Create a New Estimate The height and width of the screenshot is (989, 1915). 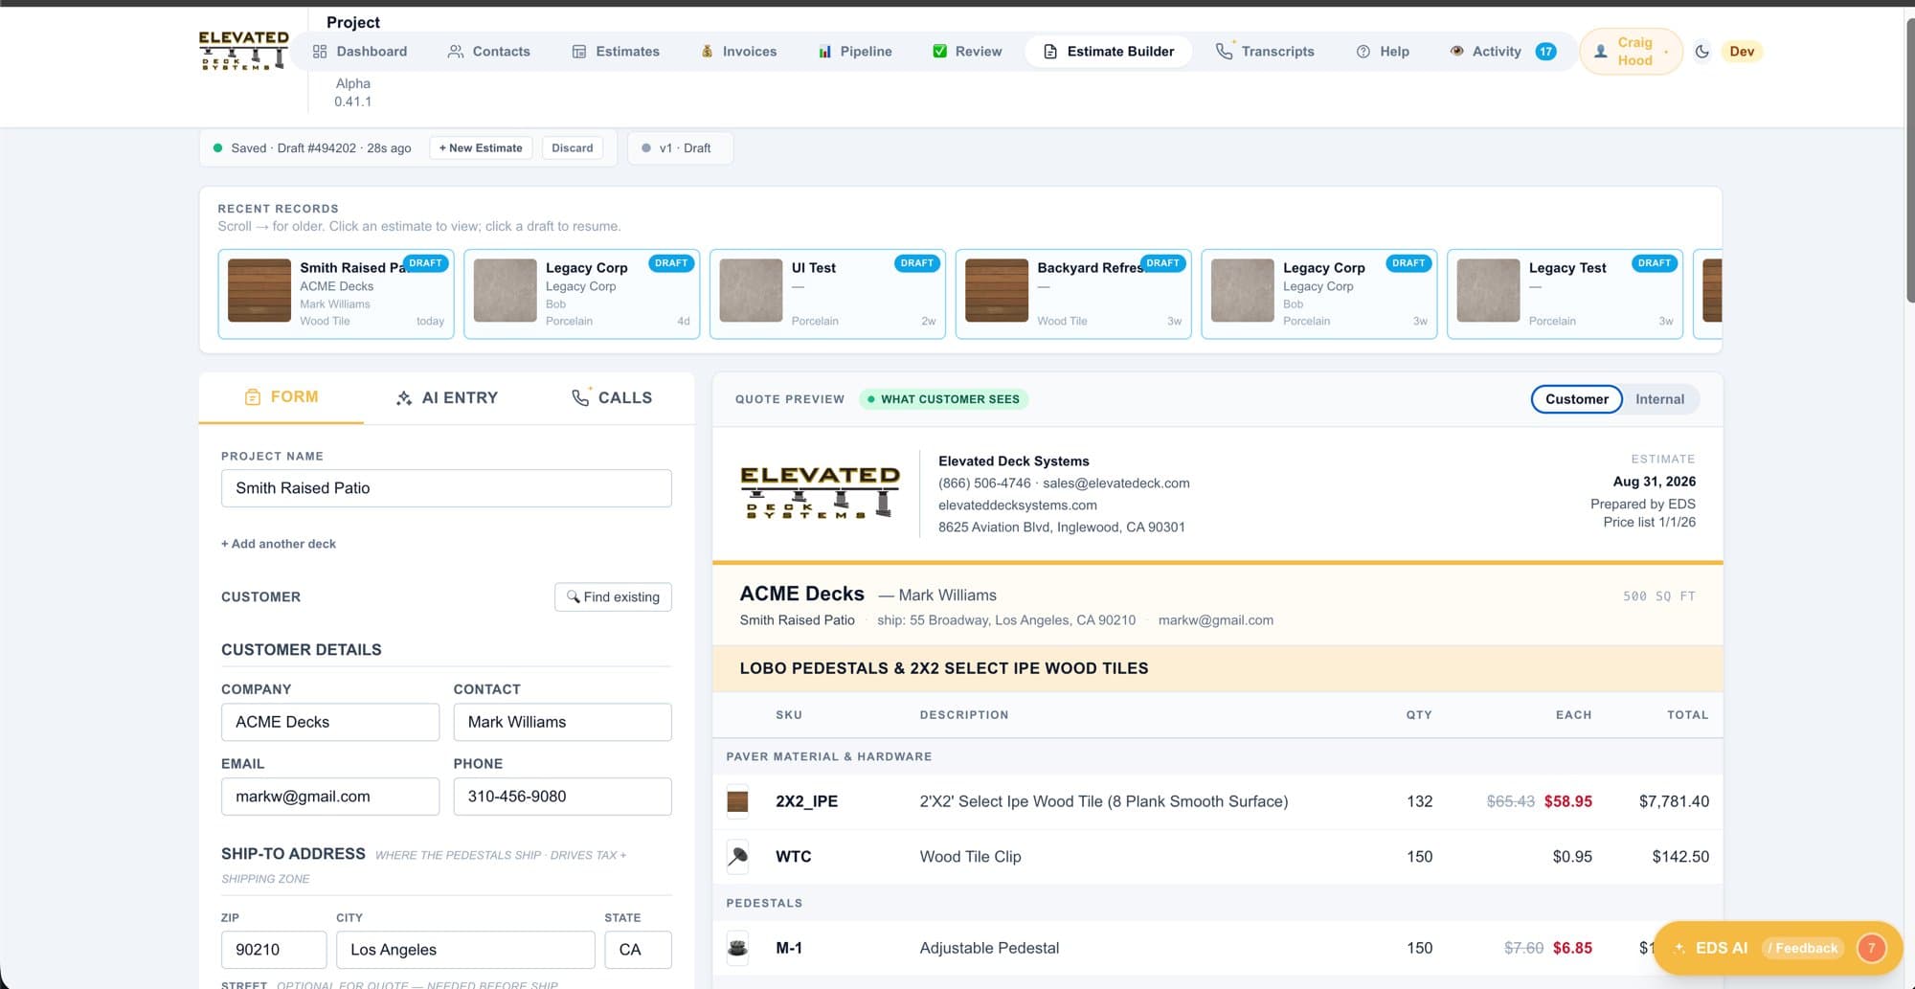[481, 148]
